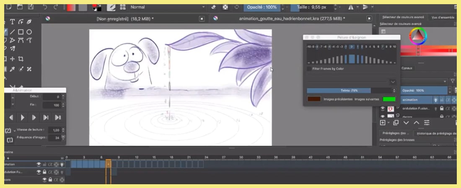Select the Smart Patch tool
Screen dimensions: 461x188
29,69
